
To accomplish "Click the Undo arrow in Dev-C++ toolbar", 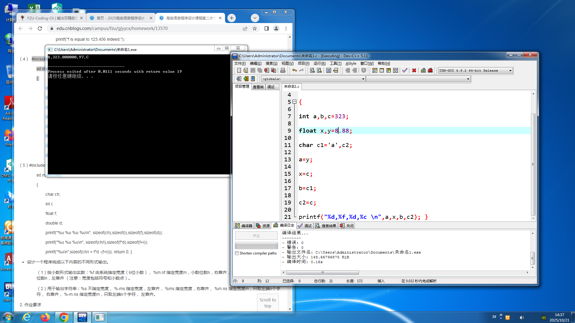I will pyautogui.click(x=295, y=70).
